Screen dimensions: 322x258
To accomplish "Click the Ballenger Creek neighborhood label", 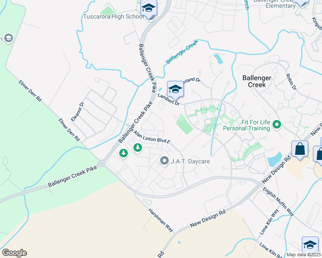I will click(x=257, y=81).
